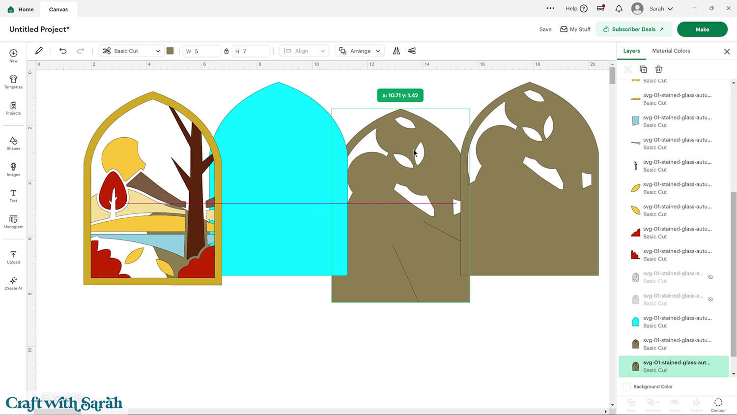Open the Align dropdown
The image size is (737, 415).
point(304,51)
